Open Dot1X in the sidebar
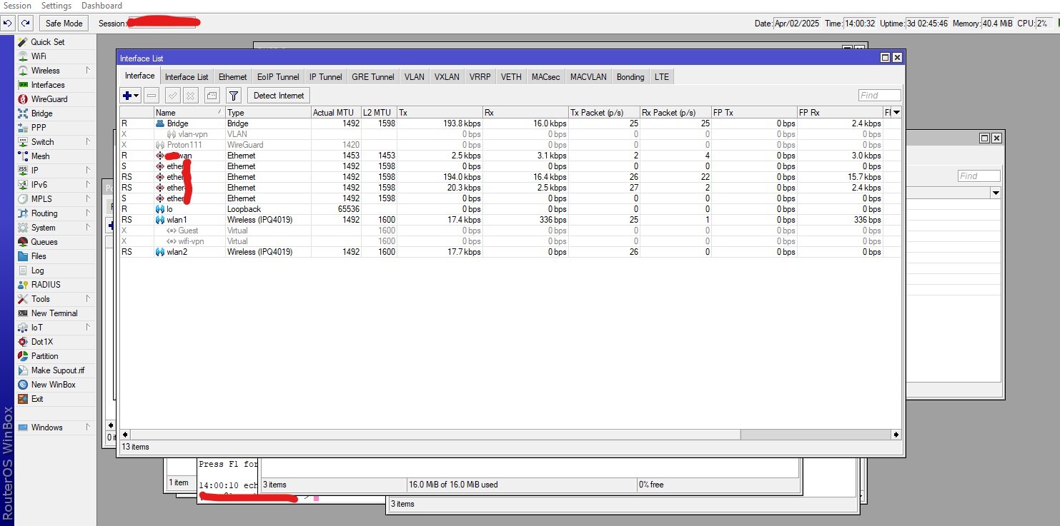This screenshot has width=1060, height=526. (42, 342)
